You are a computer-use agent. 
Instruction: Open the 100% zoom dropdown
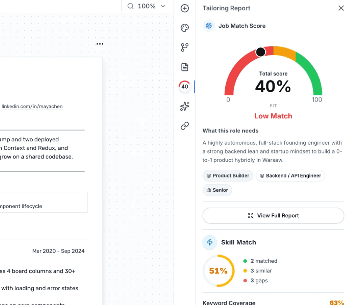pos(151,6)
